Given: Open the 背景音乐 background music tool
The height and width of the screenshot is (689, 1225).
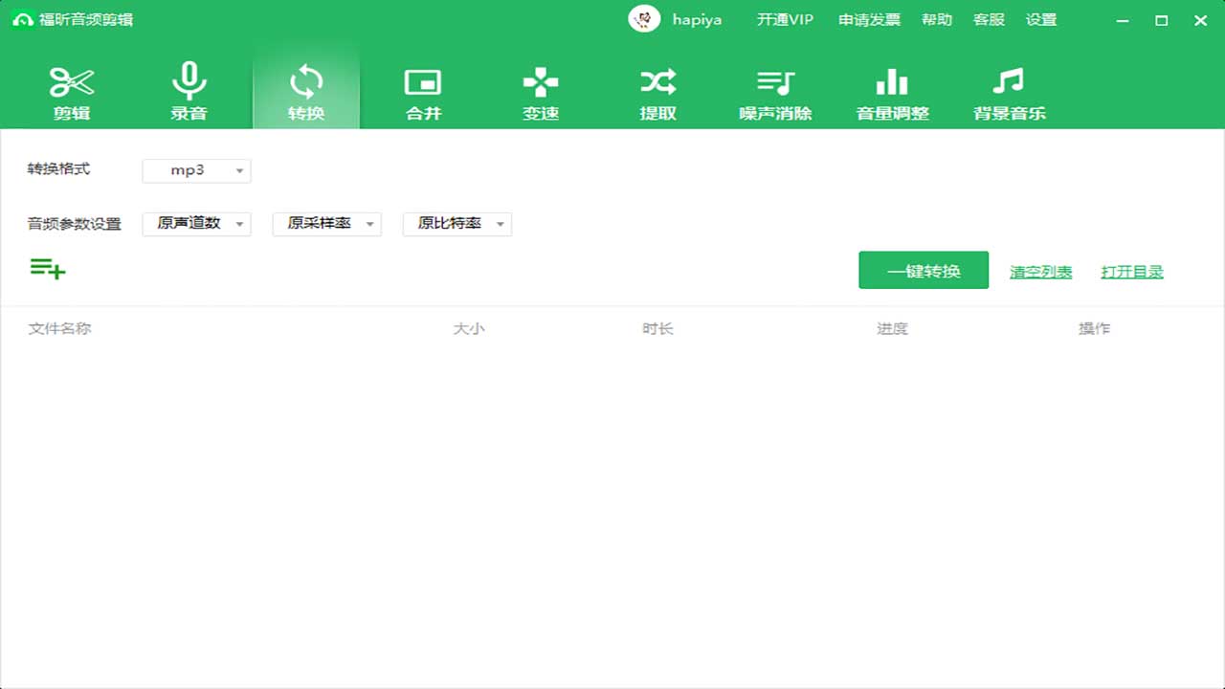Looking at the screenshot, I should tap(1009, 91).
